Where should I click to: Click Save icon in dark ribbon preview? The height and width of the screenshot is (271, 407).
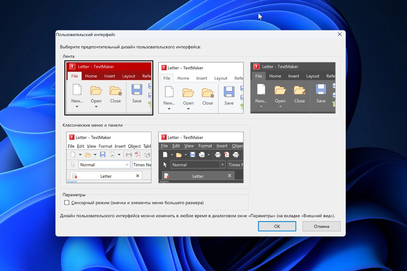tap(321, 89)
